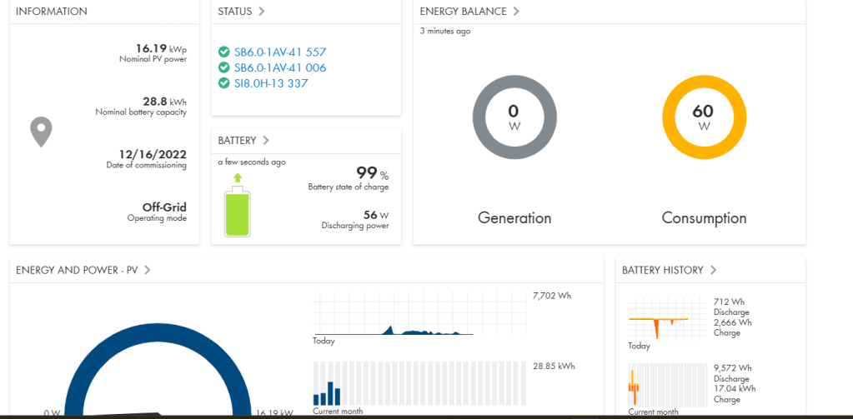Viewport: 853px width, 419px height.
Task: Open the SI8.0H-13 337 inverter link
Action: click(273, 83)
